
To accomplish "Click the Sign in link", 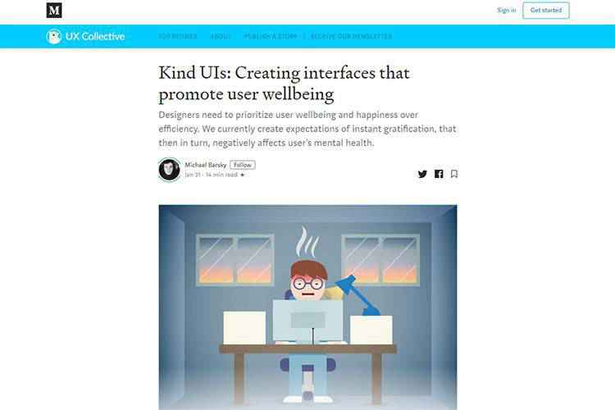I will 507,10.
